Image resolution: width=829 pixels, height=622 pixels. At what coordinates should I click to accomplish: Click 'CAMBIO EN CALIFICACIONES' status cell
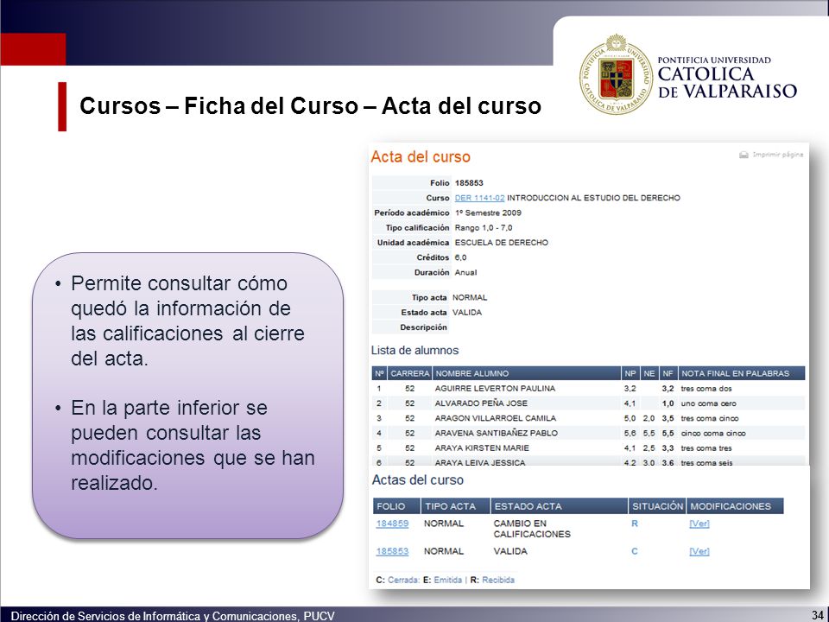pos(532,529)
